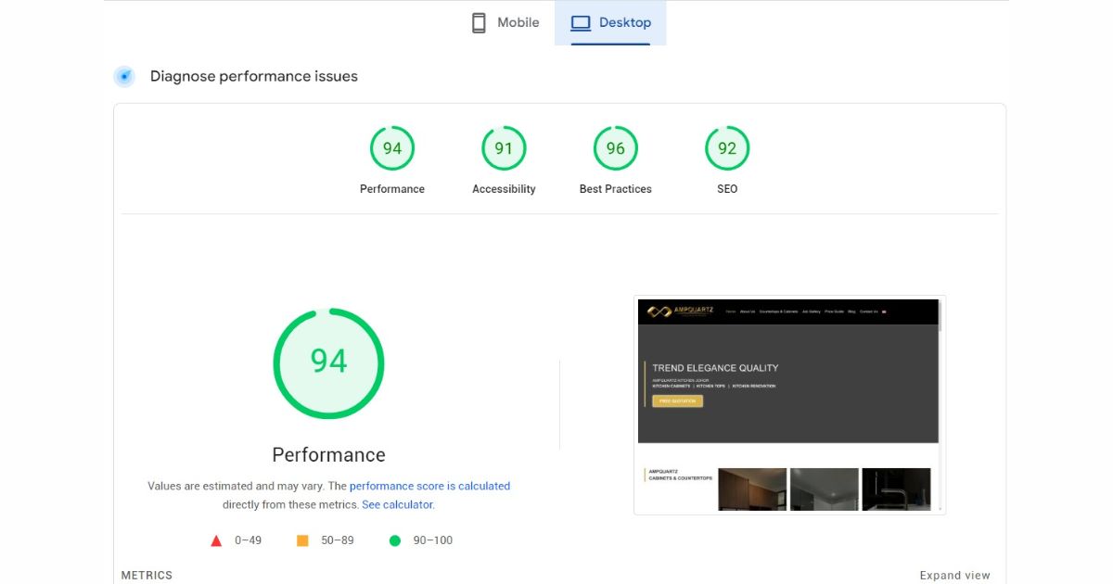
Task: Click the mobile phone icon
Action: pos(479,22)
